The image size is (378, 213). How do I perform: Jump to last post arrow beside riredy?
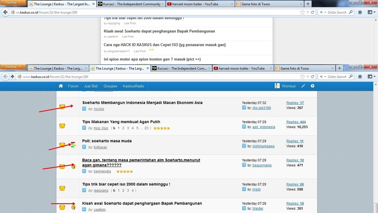[244, 189]
